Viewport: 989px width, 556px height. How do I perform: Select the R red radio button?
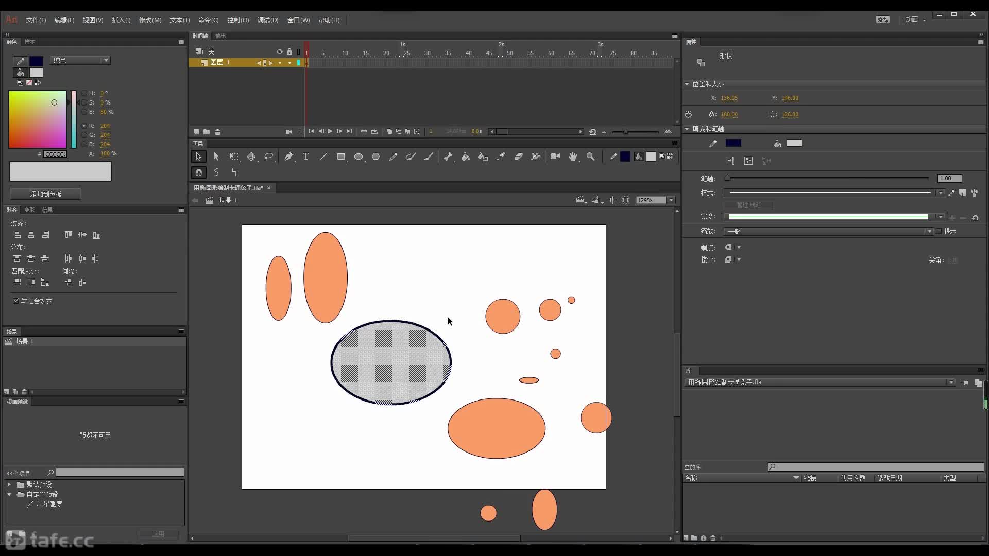(x=84, y=126)
